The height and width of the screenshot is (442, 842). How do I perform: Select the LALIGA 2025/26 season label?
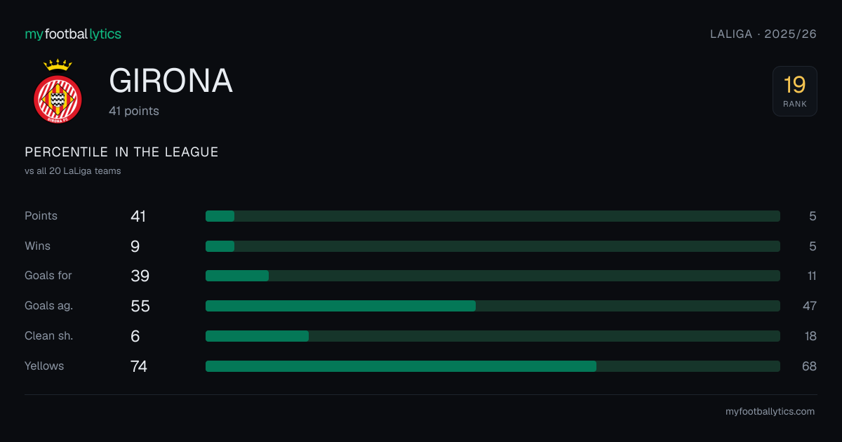pos(763,34)
